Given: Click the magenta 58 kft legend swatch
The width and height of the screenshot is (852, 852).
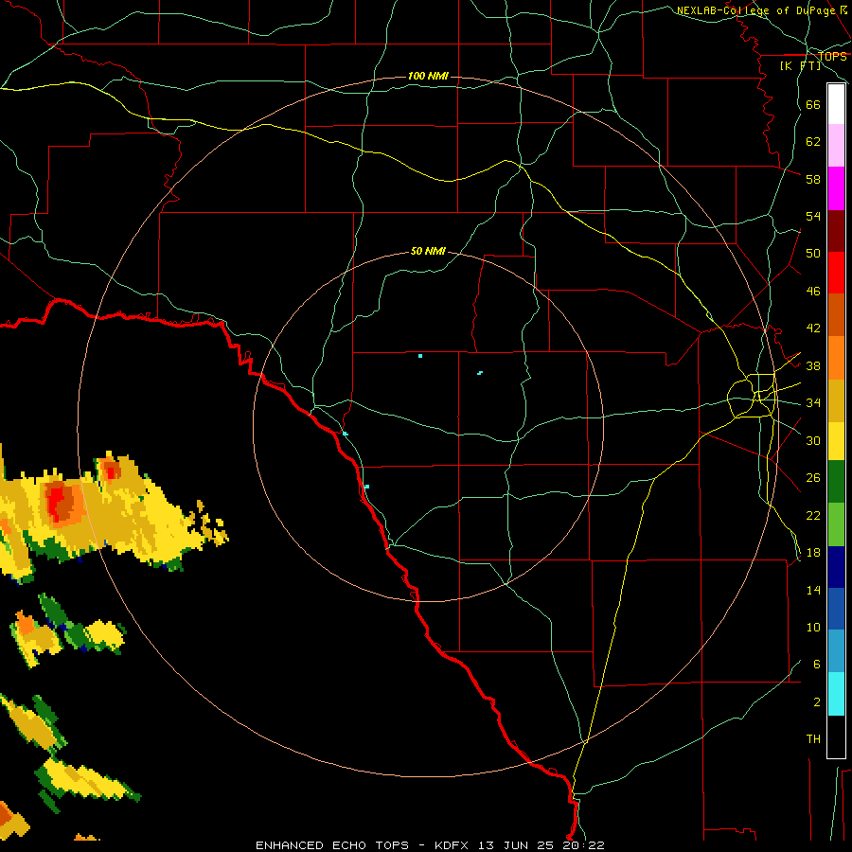Looking at the screenshot, I should 836,188.
